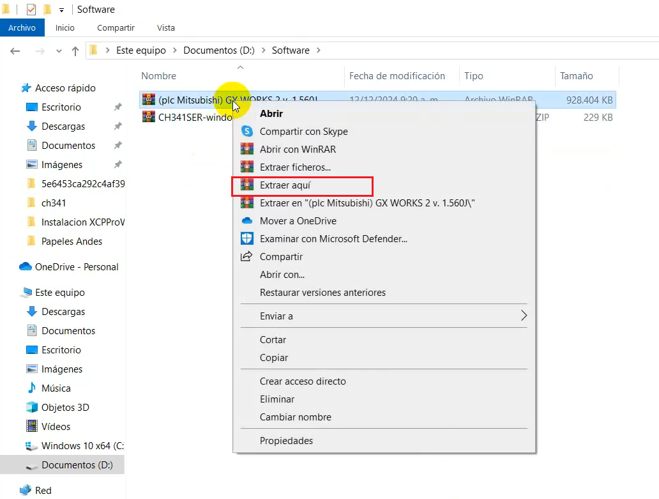This screenshot has height=499, width=659.
Task: Click the chevron after Software in address bar
Action: click(x=319, y=50)
